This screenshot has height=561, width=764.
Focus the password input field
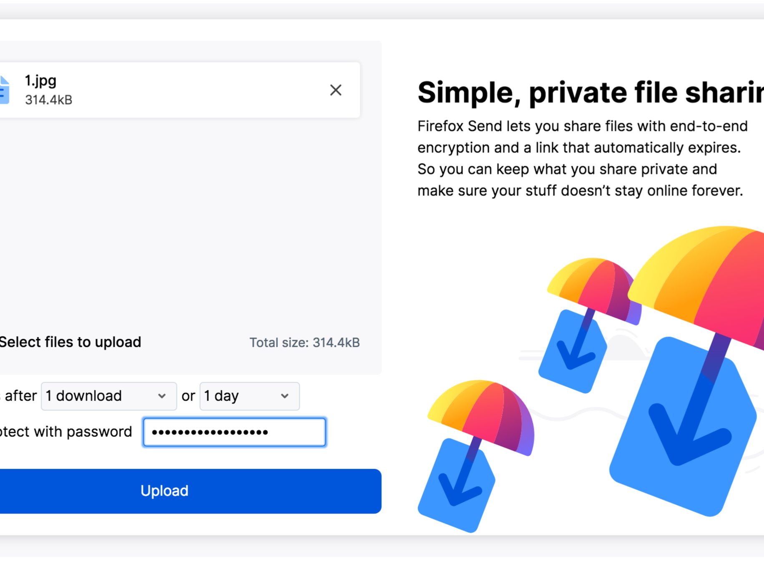click(x=234, y=432)
